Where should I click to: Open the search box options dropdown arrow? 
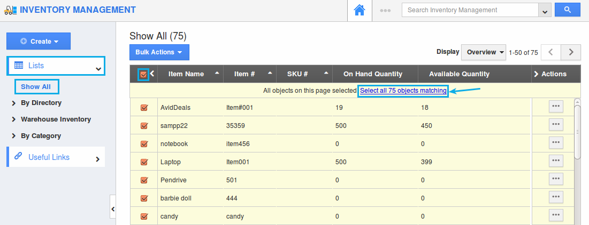(545, 11)
